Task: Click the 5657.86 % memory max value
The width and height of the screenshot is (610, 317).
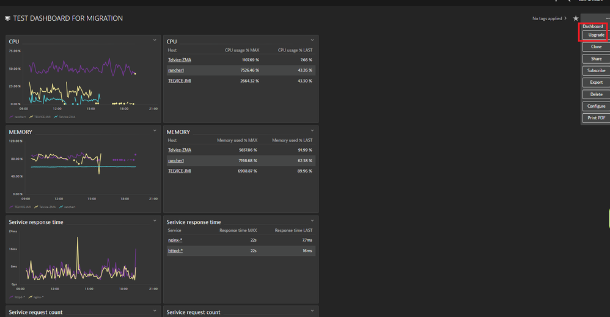Action: 248,150
